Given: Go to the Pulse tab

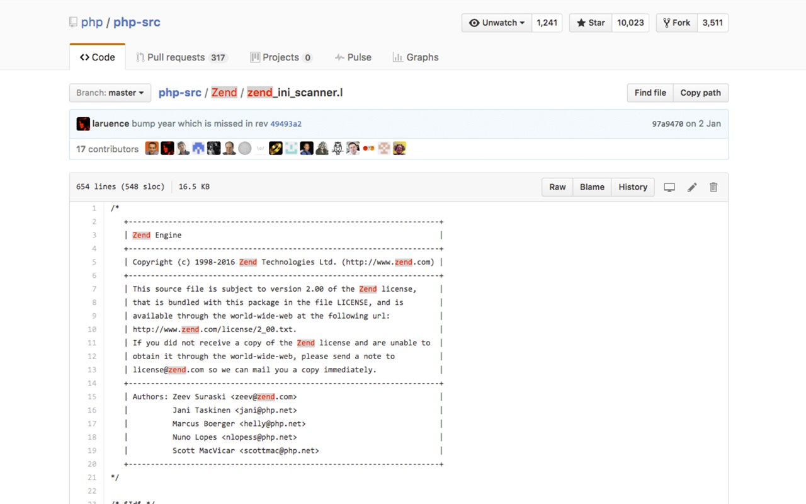Looking at the screenshot, I should point(353,57).
